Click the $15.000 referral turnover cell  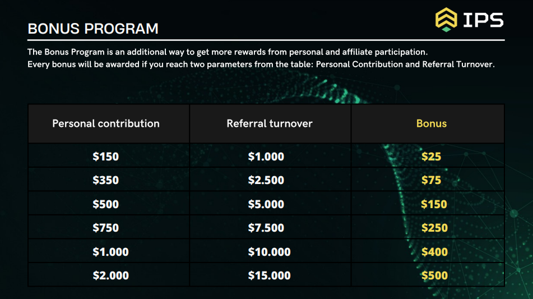269,275
